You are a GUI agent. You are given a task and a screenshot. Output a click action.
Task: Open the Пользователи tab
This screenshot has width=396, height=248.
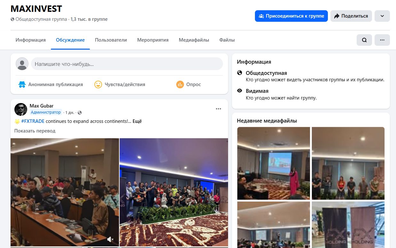pos(111,40)
